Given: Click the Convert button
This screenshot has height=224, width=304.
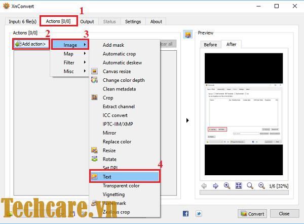Looking at the screenshot, I should [252, 214].
